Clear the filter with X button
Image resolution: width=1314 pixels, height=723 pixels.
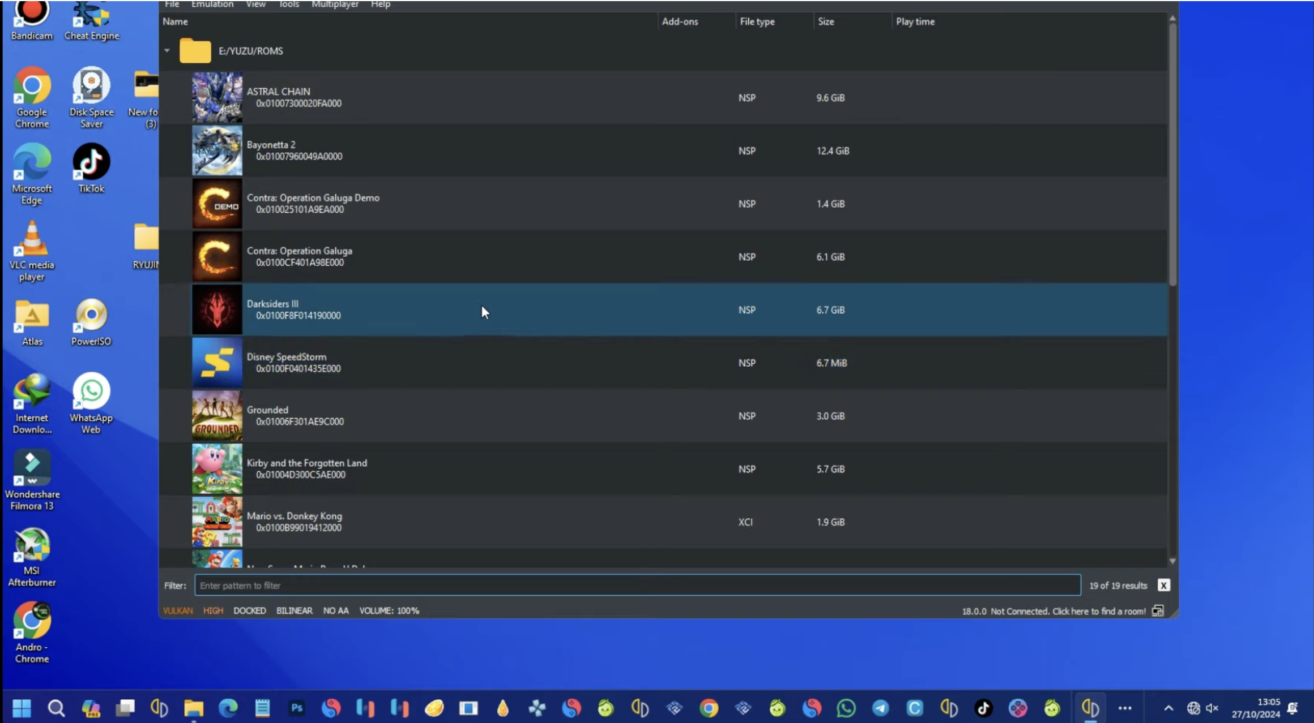coord(1163,586)
